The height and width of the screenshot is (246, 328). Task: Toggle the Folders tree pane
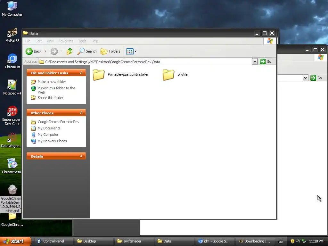click(111, 51)
